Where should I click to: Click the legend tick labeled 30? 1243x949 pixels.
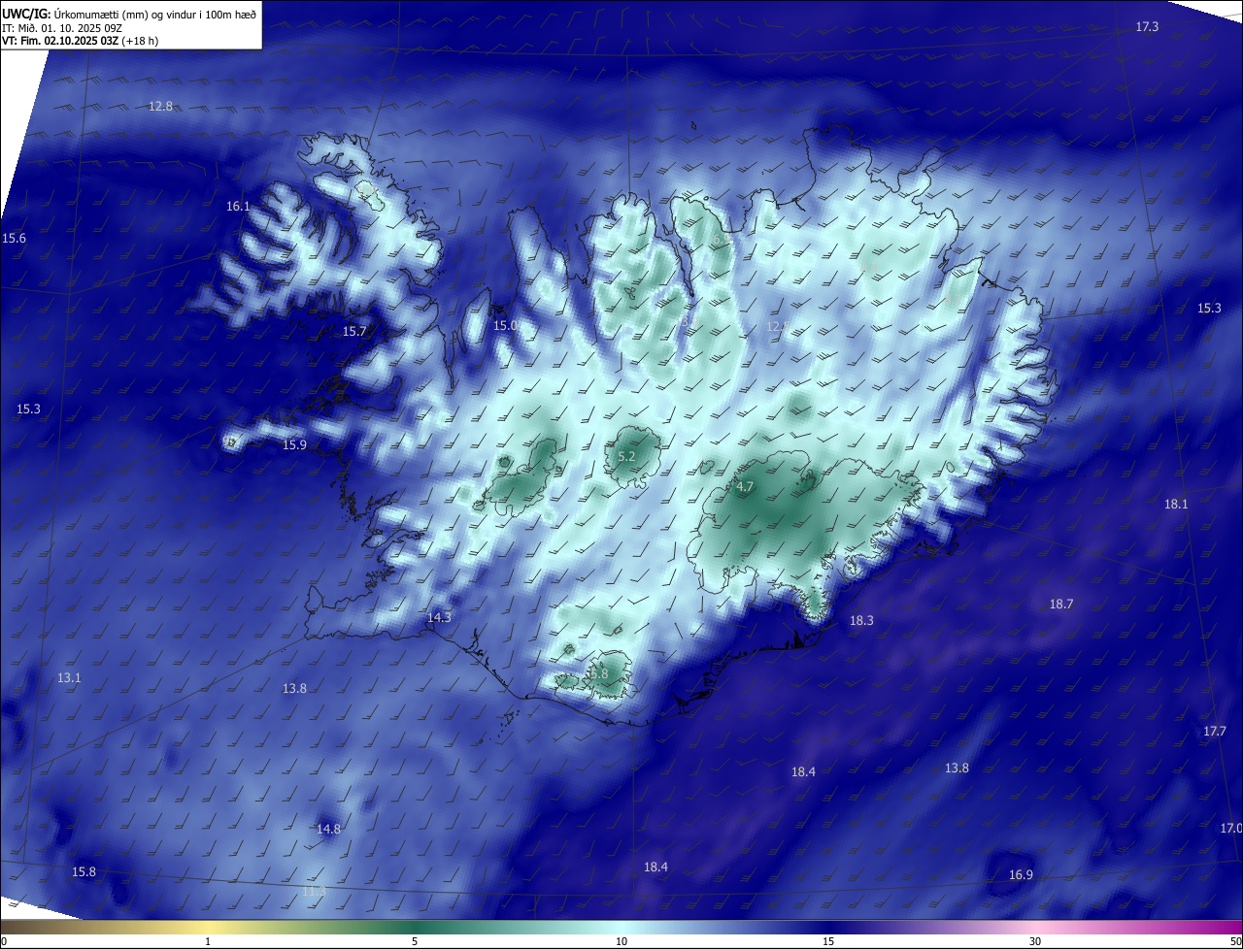[1035, 941]
